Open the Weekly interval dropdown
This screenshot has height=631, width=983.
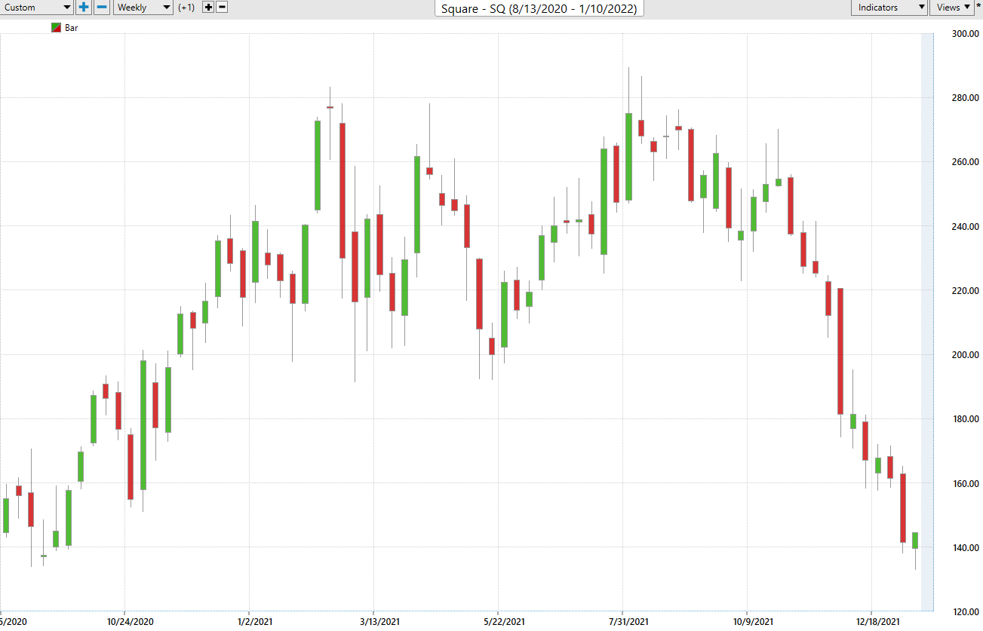pyautogui.click(x=143, y=8)
